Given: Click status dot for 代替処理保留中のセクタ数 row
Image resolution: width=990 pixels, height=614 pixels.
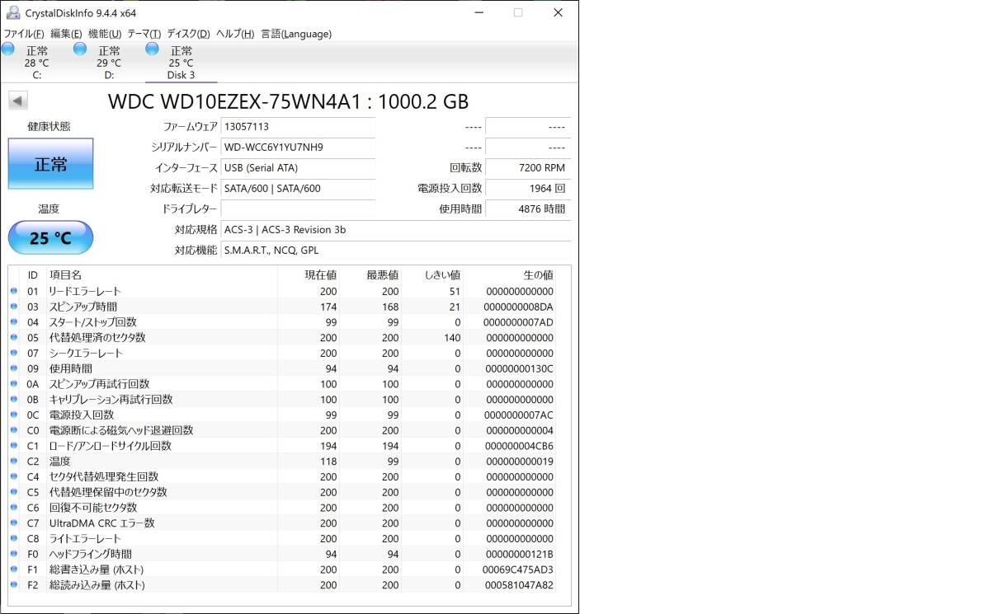Looking at the screenshot, I should pos(14,492).
